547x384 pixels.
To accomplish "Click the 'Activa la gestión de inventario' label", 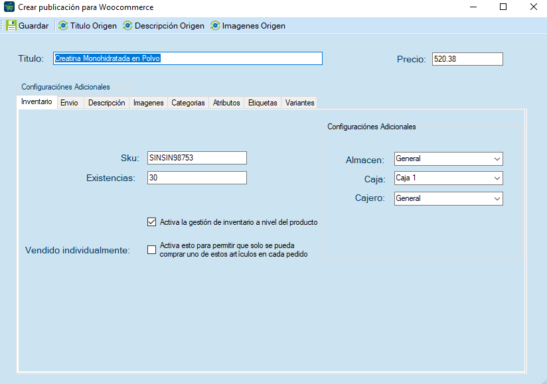I will click(x=238, y=222).
